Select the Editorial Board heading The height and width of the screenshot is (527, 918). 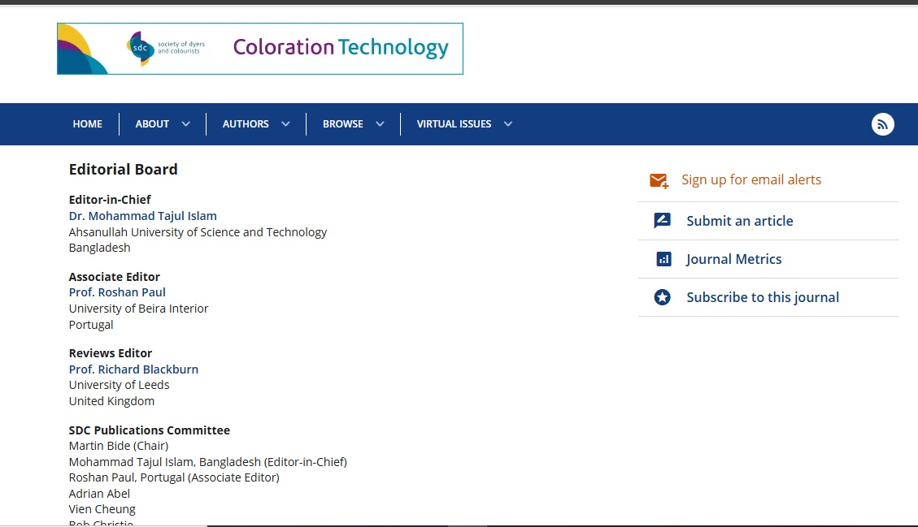tap(123, 169)
